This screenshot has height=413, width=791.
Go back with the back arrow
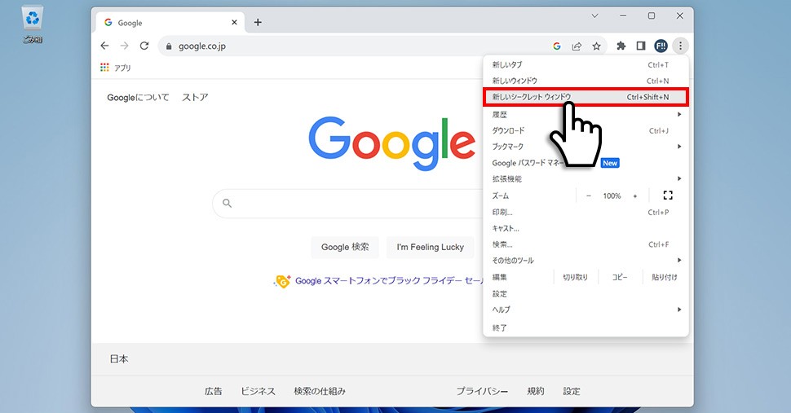point(104,46)
